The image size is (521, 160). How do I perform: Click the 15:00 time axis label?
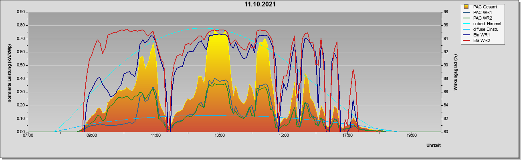(x=284, y=135)
